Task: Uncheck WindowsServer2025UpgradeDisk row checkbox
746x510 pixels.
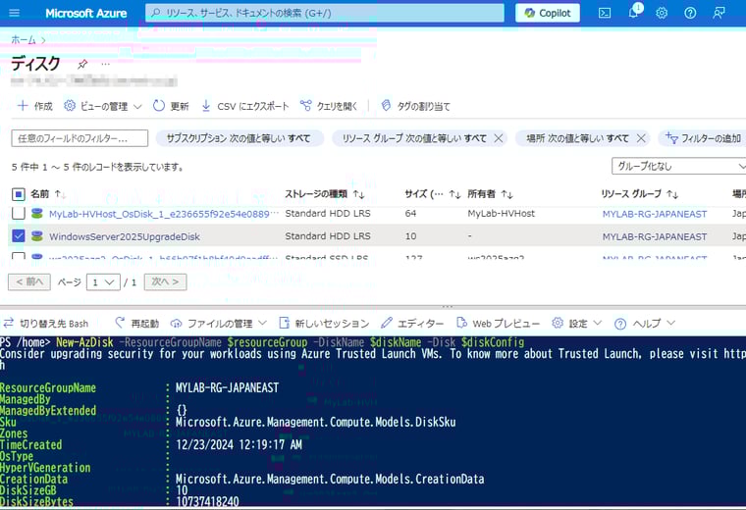Action: click(x=18, y=235)
